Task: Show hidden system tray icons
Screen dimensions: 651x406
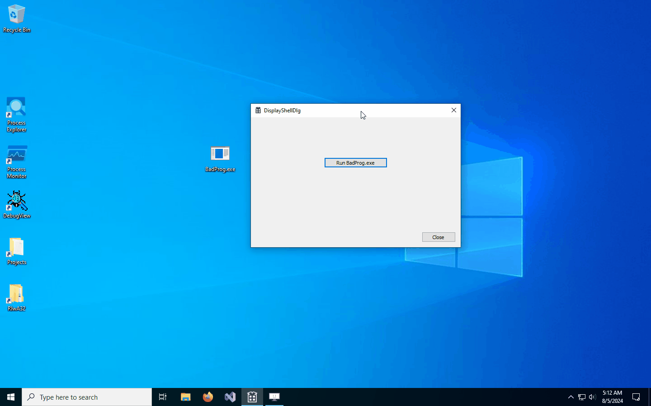Action: (x=571, y=397)
